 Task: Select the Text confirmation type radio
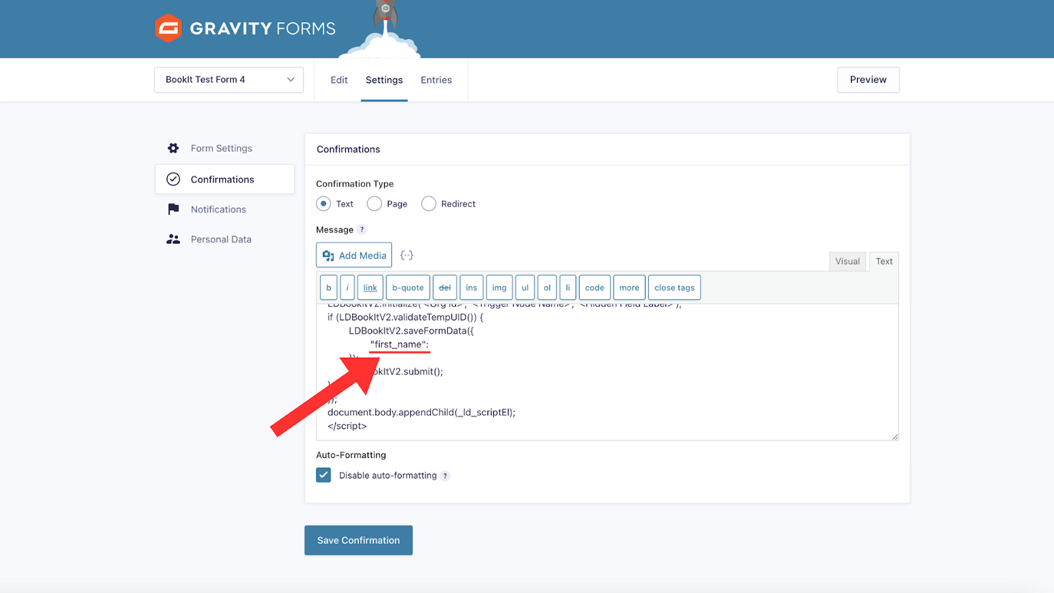(323, 204)
